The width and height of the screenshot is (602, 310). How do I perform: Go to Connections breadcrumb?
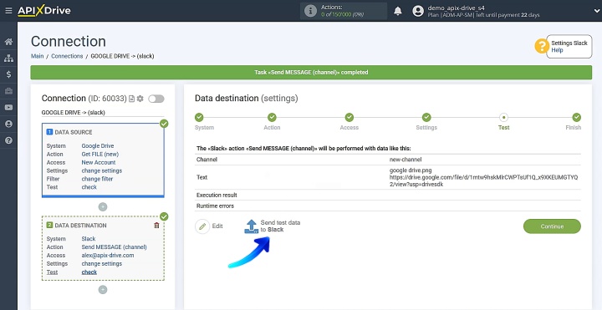pos(67,56)
